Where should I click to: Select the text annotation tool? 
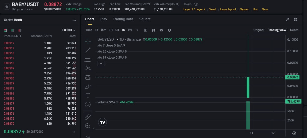coord(88,96)
